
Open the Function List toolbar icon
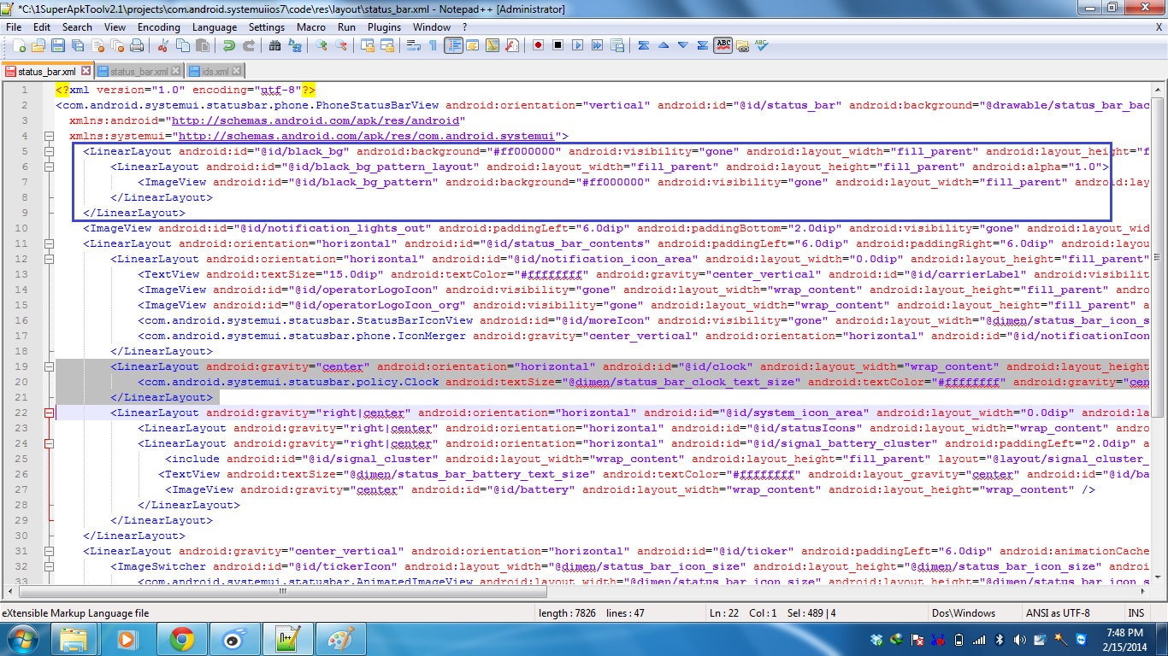(x=512, y=45)
